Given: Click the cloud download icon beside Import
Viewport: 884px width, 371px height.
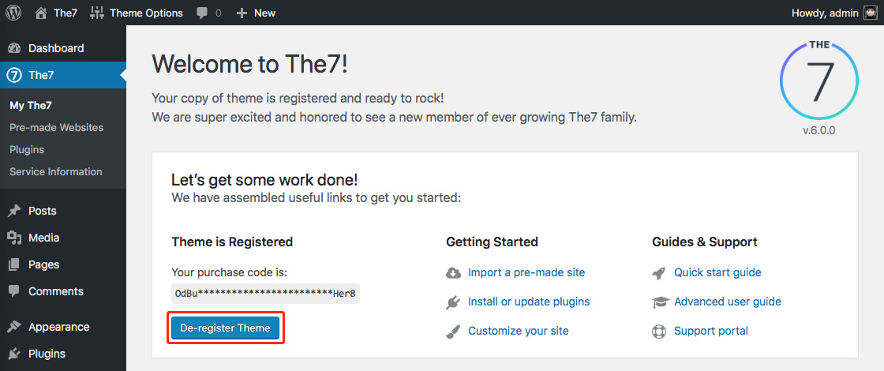Looking at the screenshot, I should click(x=454, y=273).
